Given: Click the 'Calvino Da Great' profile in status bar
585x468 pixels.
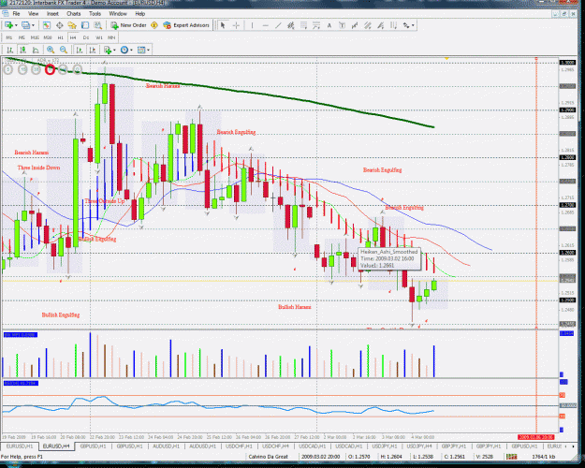Looking at the screenshot, I should coord(269,457).
